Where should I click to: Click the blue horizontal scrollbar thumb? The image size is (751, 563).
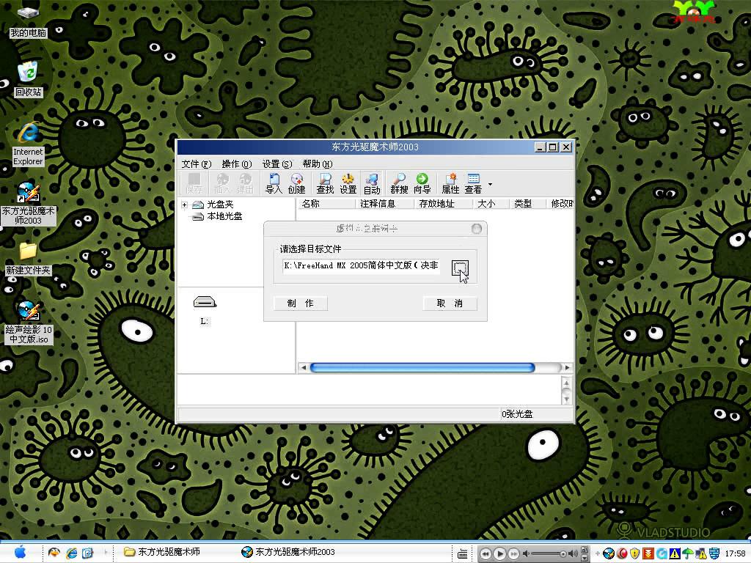(x=422, y=368)
